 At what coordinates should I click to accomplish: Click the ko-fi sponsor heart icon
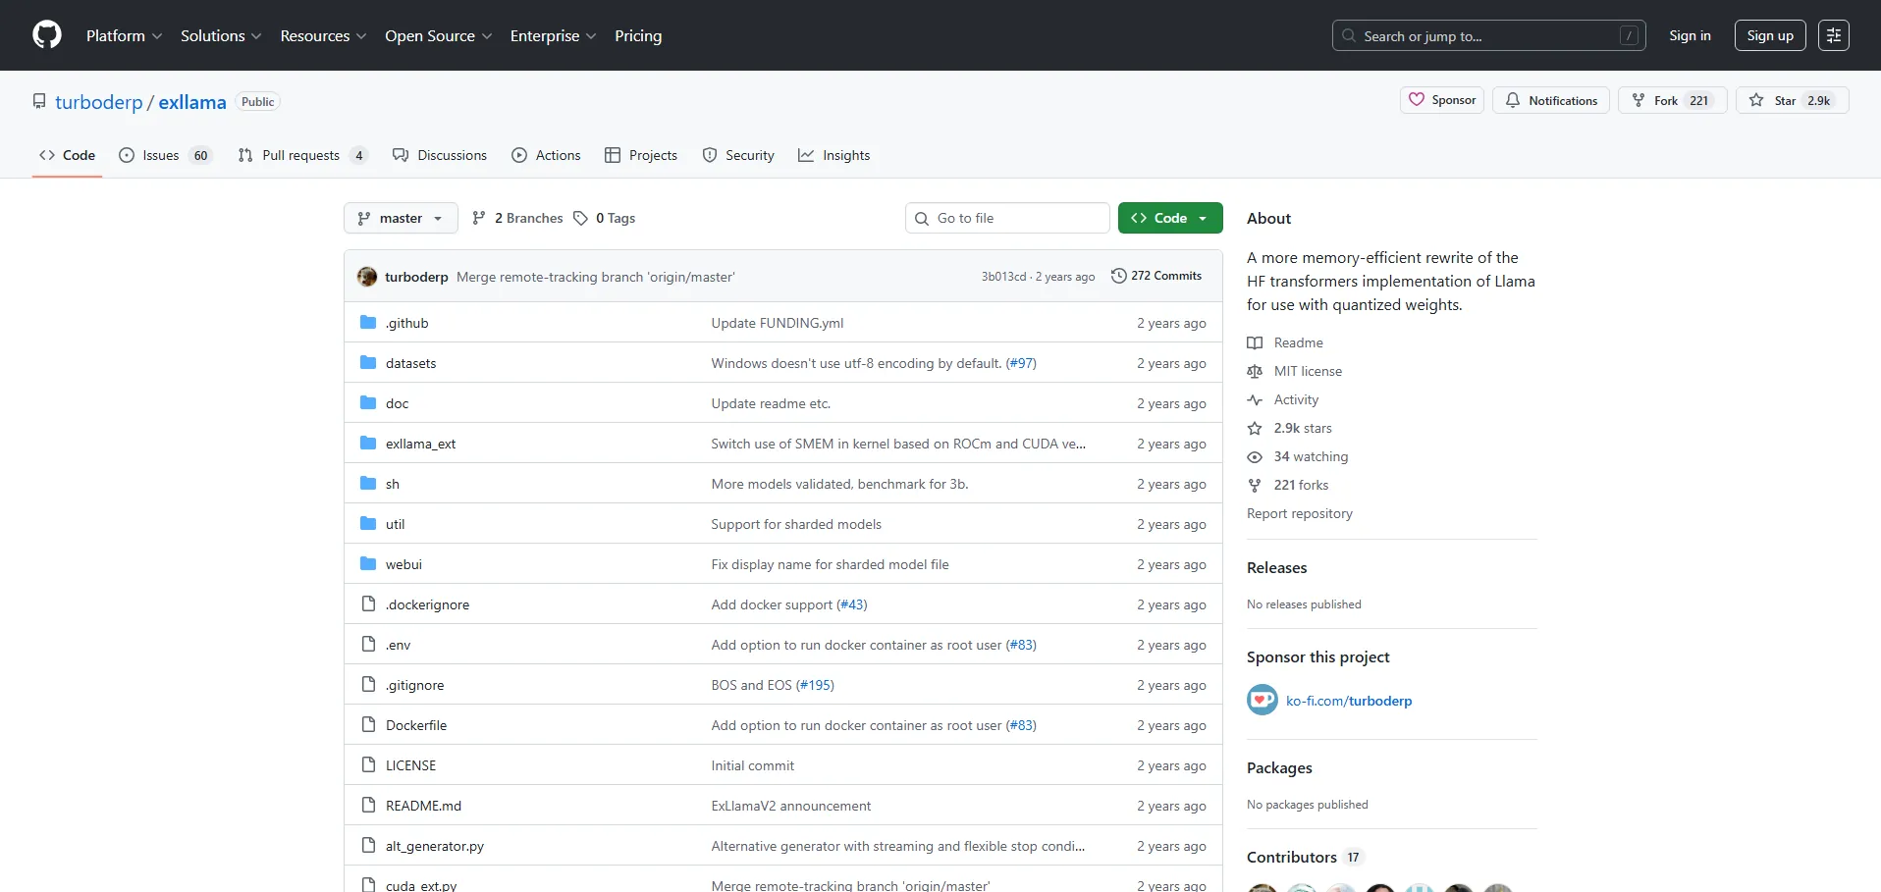1262,700
